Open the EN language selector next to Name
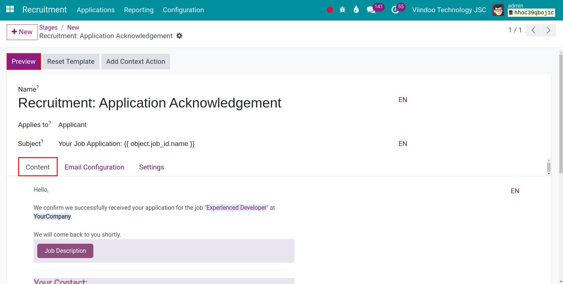The width and height of the screenshot is (563, 284). point(403,99)
